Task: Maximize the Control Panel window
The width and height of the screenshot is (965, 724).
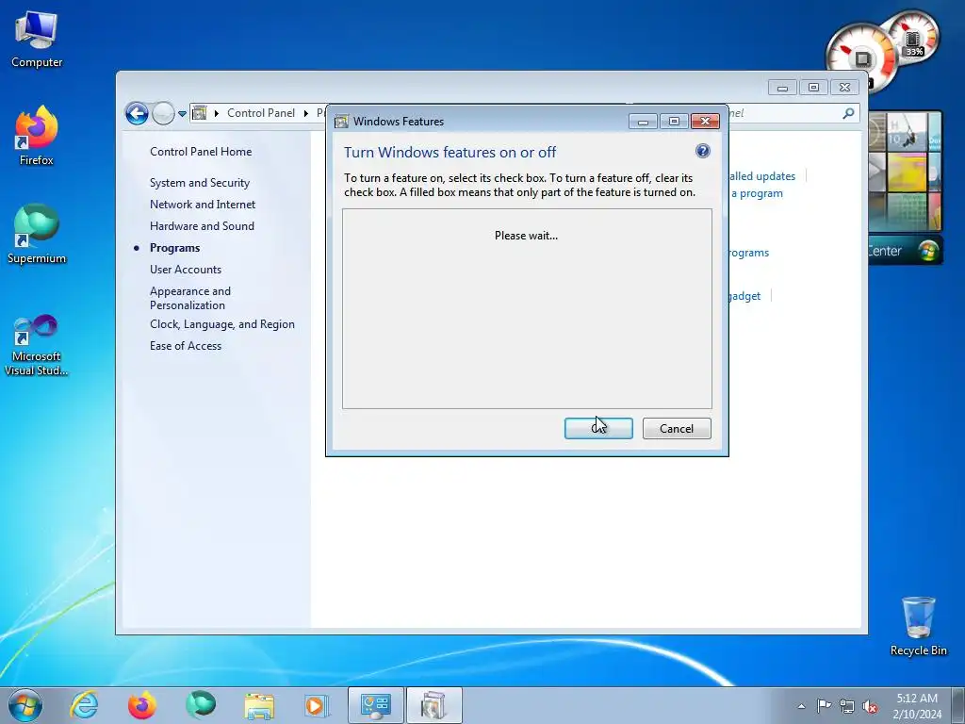Action: pyautogui.click(x=813, y=88)
